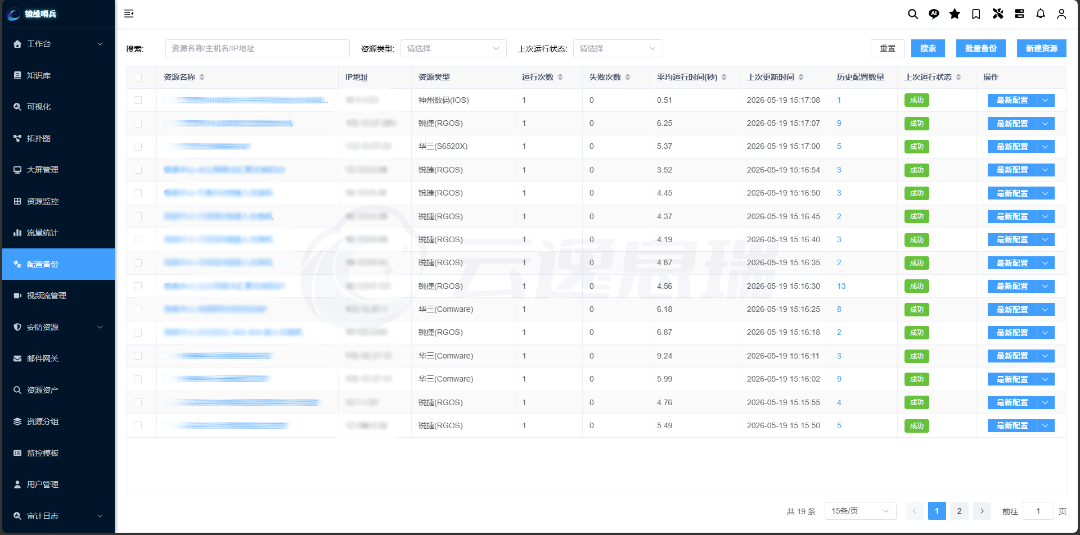Open the global search magnifier in the top bar
The width and height of the screenshot is (1080, 535).
(x=912, y=14)
